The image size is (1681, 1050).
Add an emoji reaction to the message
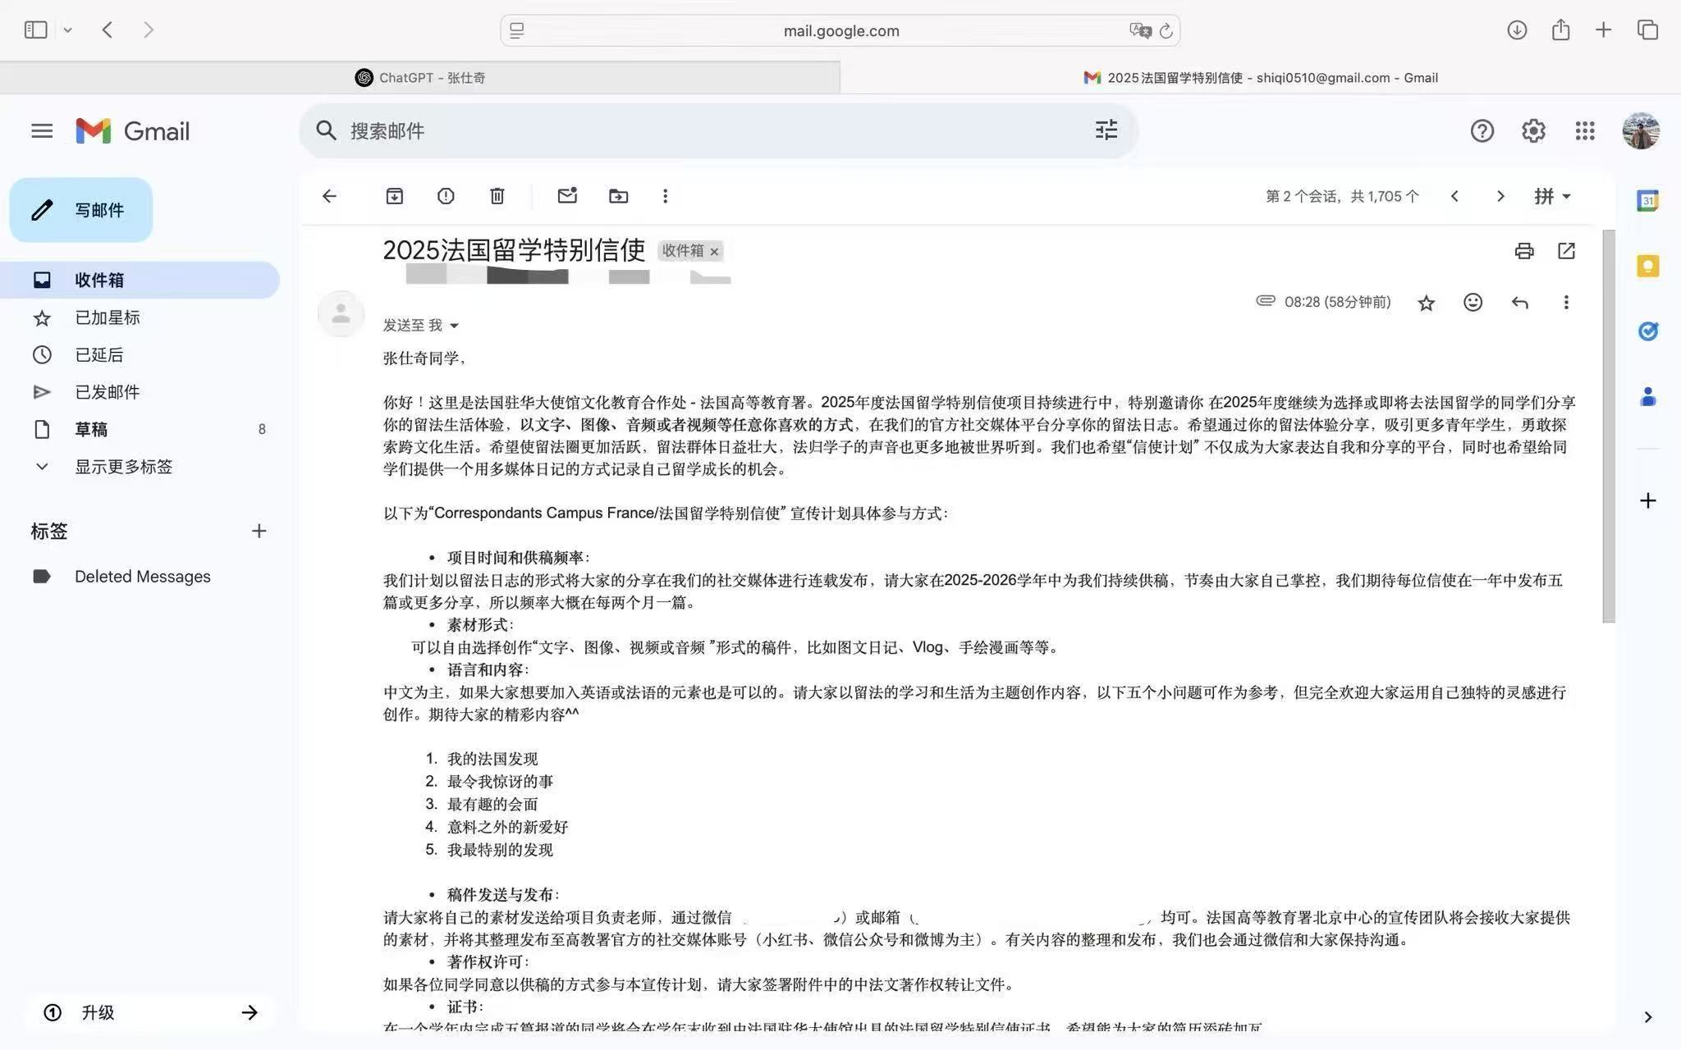click(1473, 303)
